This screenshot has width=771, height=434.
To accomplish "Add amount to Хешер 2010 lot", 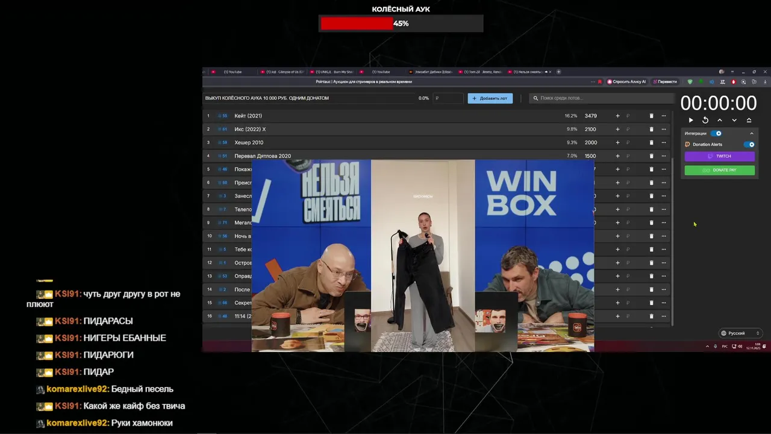I will [617, 142].
